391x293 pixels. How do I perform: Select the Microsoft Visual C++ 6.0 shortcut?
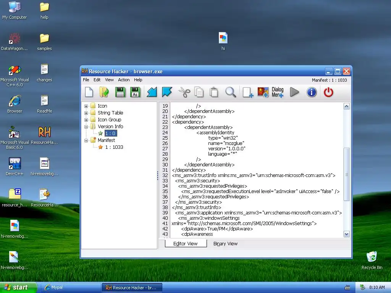(x=15, y=76)
